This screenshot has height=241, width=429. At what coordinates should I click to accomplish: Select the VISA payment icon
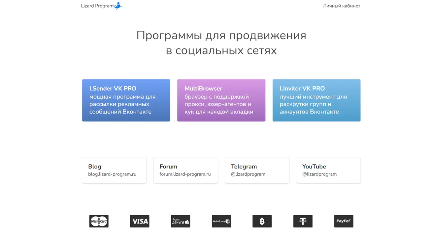(x=140, y=221)
